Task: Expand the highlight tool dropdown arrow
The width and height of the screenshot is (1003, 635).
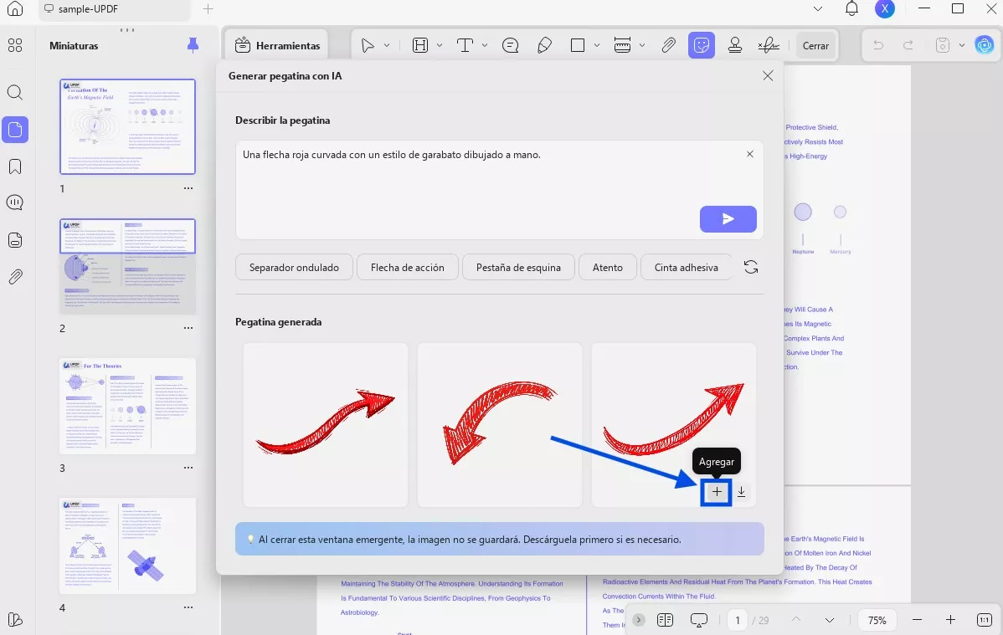Action: click(x=440, y=45)
